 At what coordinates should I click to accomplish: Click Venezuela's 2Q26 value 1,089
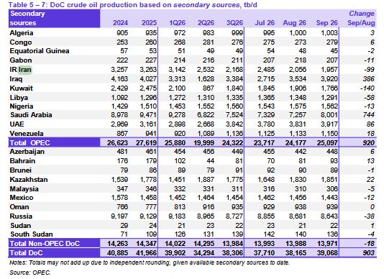pyautogui.click(x=206, y=134)
